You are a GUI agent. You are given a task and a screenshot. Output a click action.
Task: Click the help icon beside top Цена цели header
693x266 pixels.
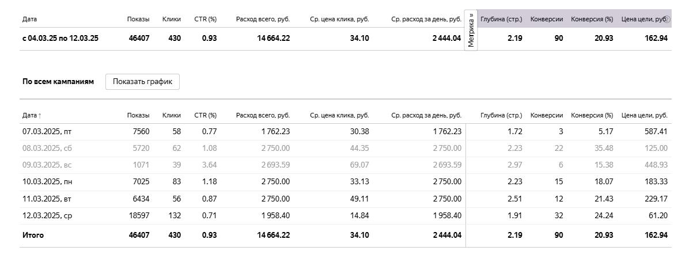[x=667, y=19]
